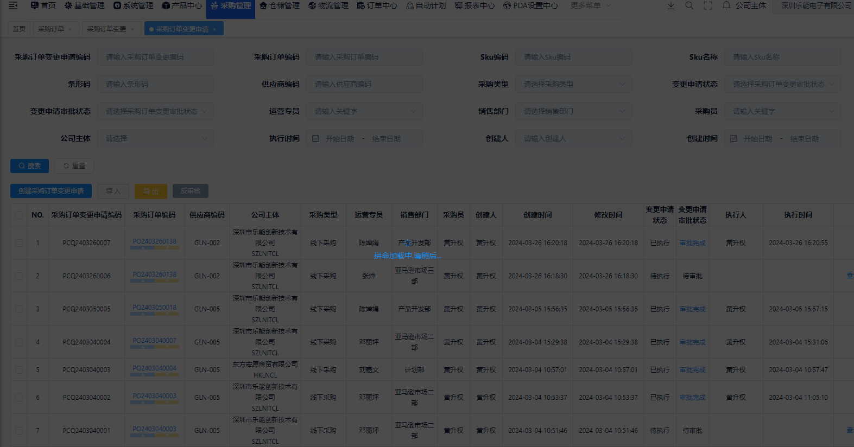Select all rows with header checkbox
This screenshot has height=447, width=854.
tap(19, 215)
